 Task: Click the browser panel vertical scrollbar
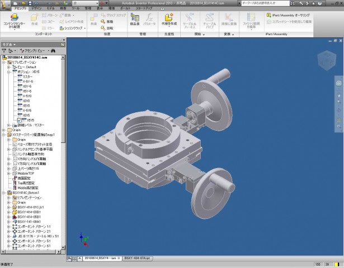[63, 154]
